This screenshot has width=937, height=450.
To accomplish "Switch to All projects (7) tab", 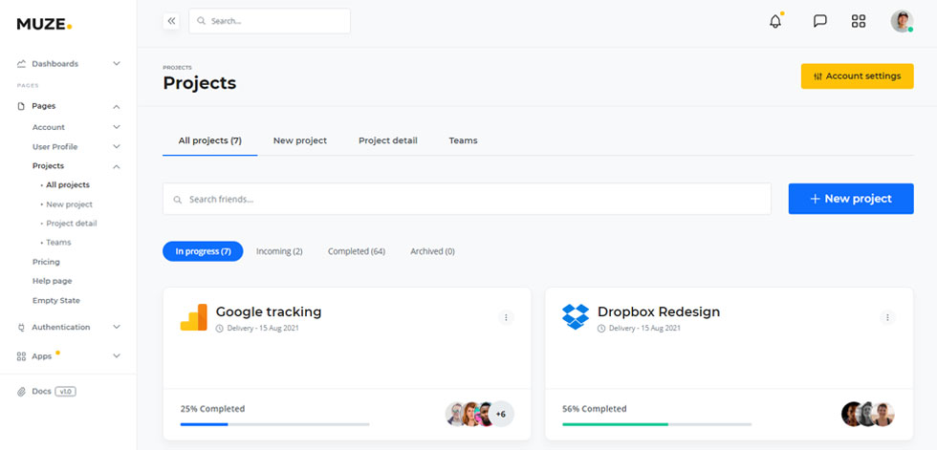I will coord(209,140).
